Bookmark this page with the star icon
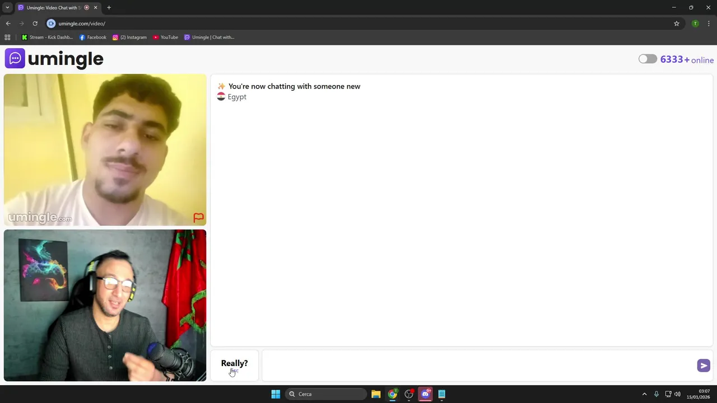This screenshot has width=717, height=403. (677, 24)
